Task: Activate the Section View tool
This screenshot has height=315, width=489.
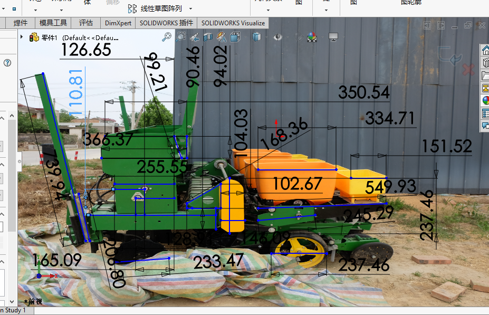Action: (208, 37)
